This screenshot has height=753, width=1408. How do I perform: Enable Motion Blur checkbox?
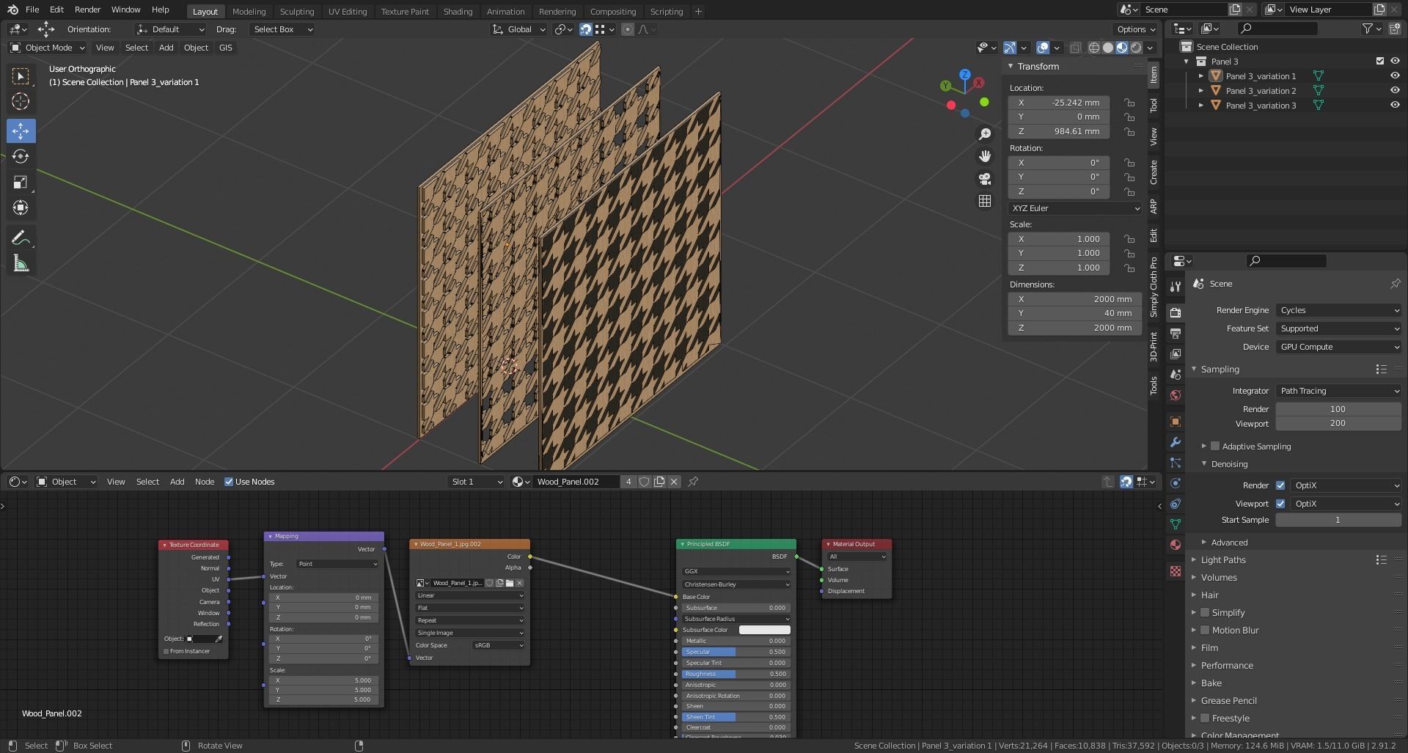coord(1205,630)
